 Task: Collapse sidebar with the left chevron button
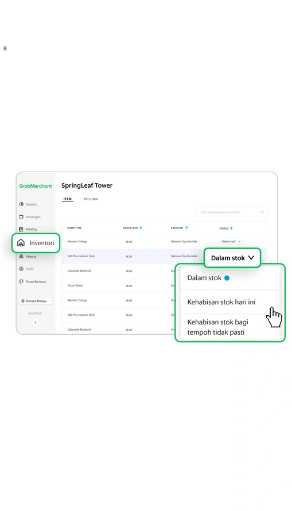pos(36,322)
